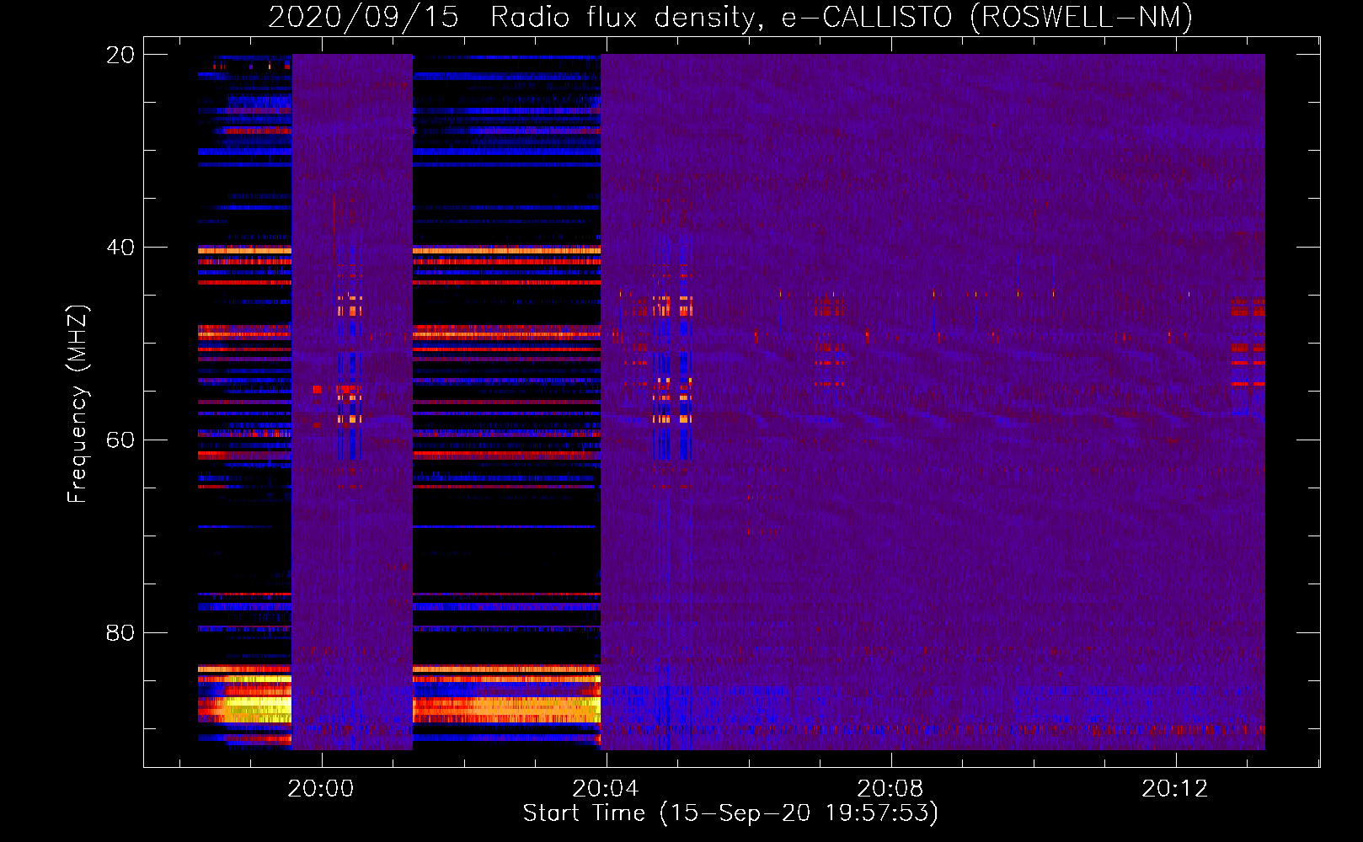Click the frequency tick label '60'
The width and height of the screenshot is (1363, 842).
coord(120,440)
